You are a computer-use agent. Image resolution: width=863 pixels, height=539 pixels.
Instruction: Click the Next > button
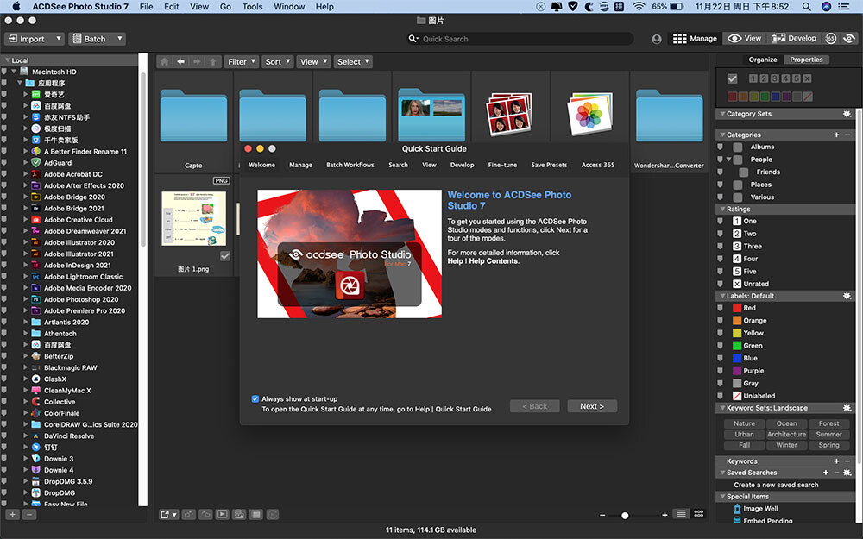592,406
